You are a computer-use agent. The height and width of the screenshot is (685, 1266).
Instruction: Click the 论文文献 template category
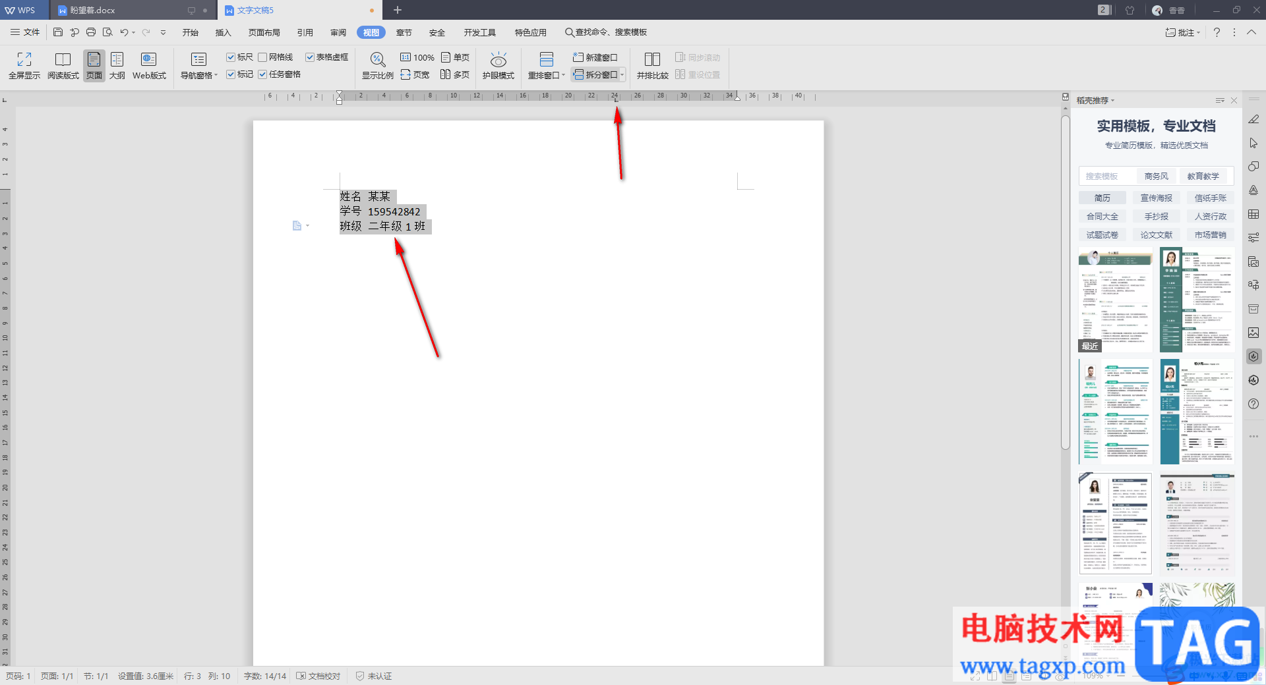[1157, 234]
